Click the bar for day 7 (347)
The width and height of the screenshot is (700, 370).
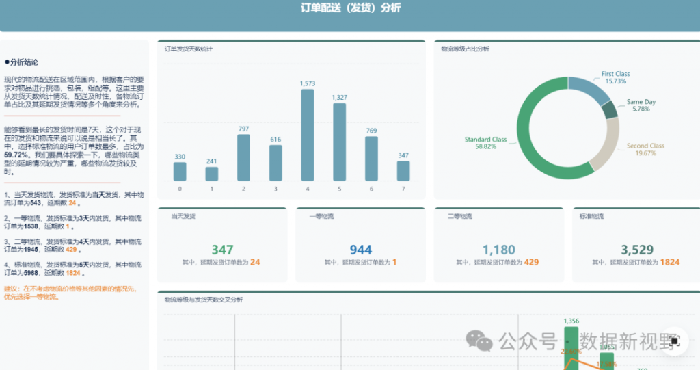(403, 170)
